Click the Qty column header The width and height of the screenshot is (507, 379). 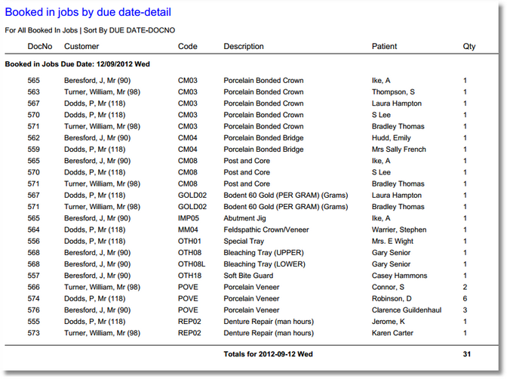click(469, 46)
